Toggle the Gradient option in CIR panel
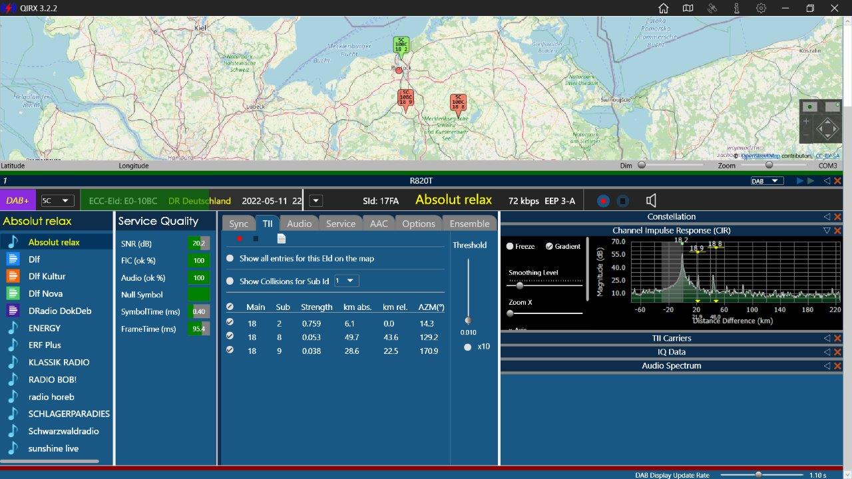852x479 pixels. coord(549,246)
